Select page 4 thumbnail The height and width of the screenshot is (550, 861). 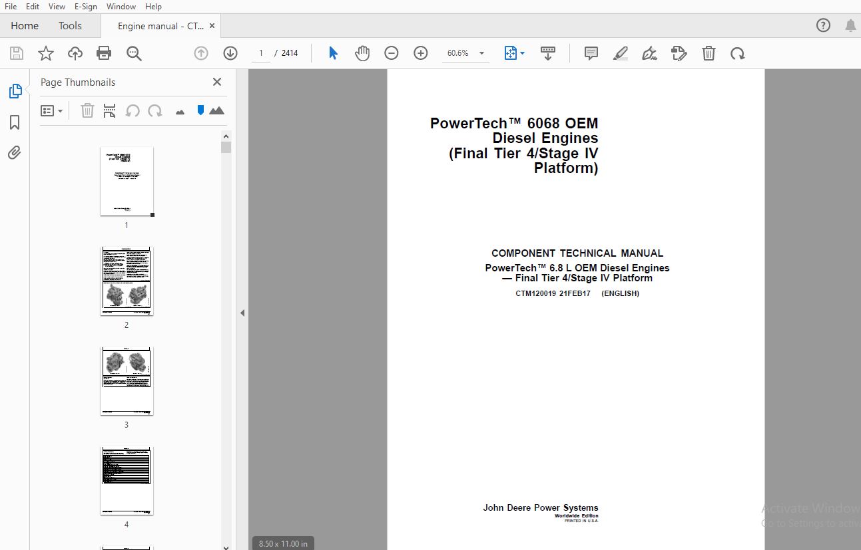point(127,481)
